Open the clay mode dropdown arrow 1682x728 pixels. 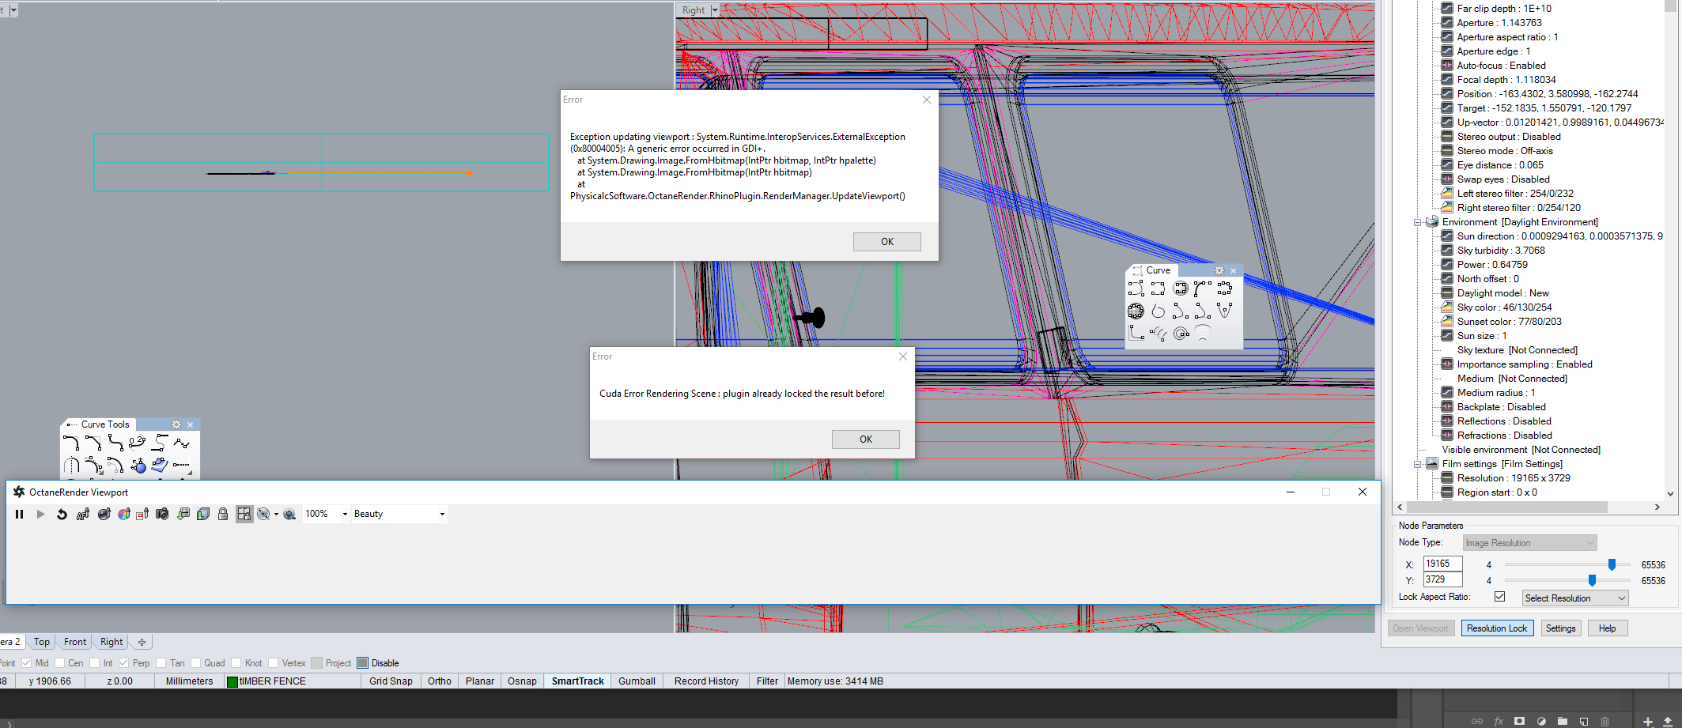click(x=276, y=515)
